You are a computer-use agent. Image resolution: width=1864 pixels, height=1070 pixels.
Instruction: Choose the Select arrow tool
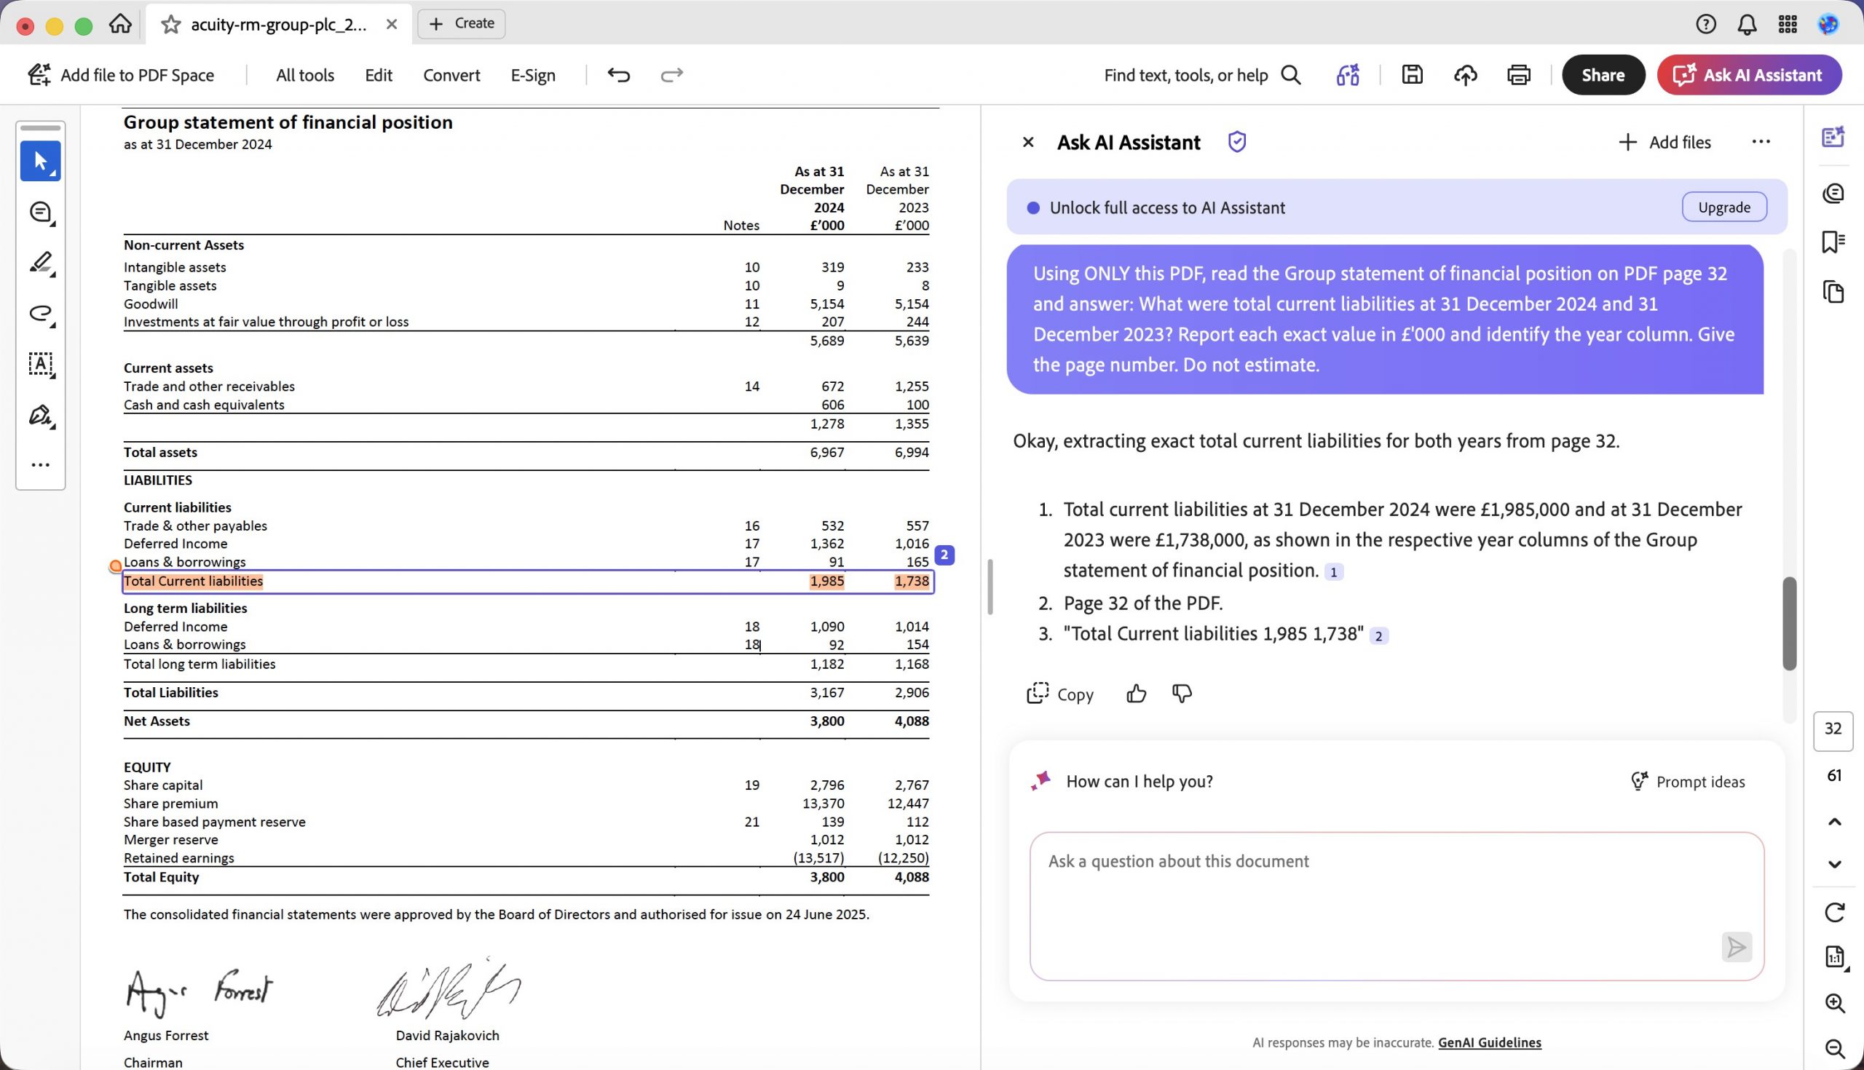(41, 161)
